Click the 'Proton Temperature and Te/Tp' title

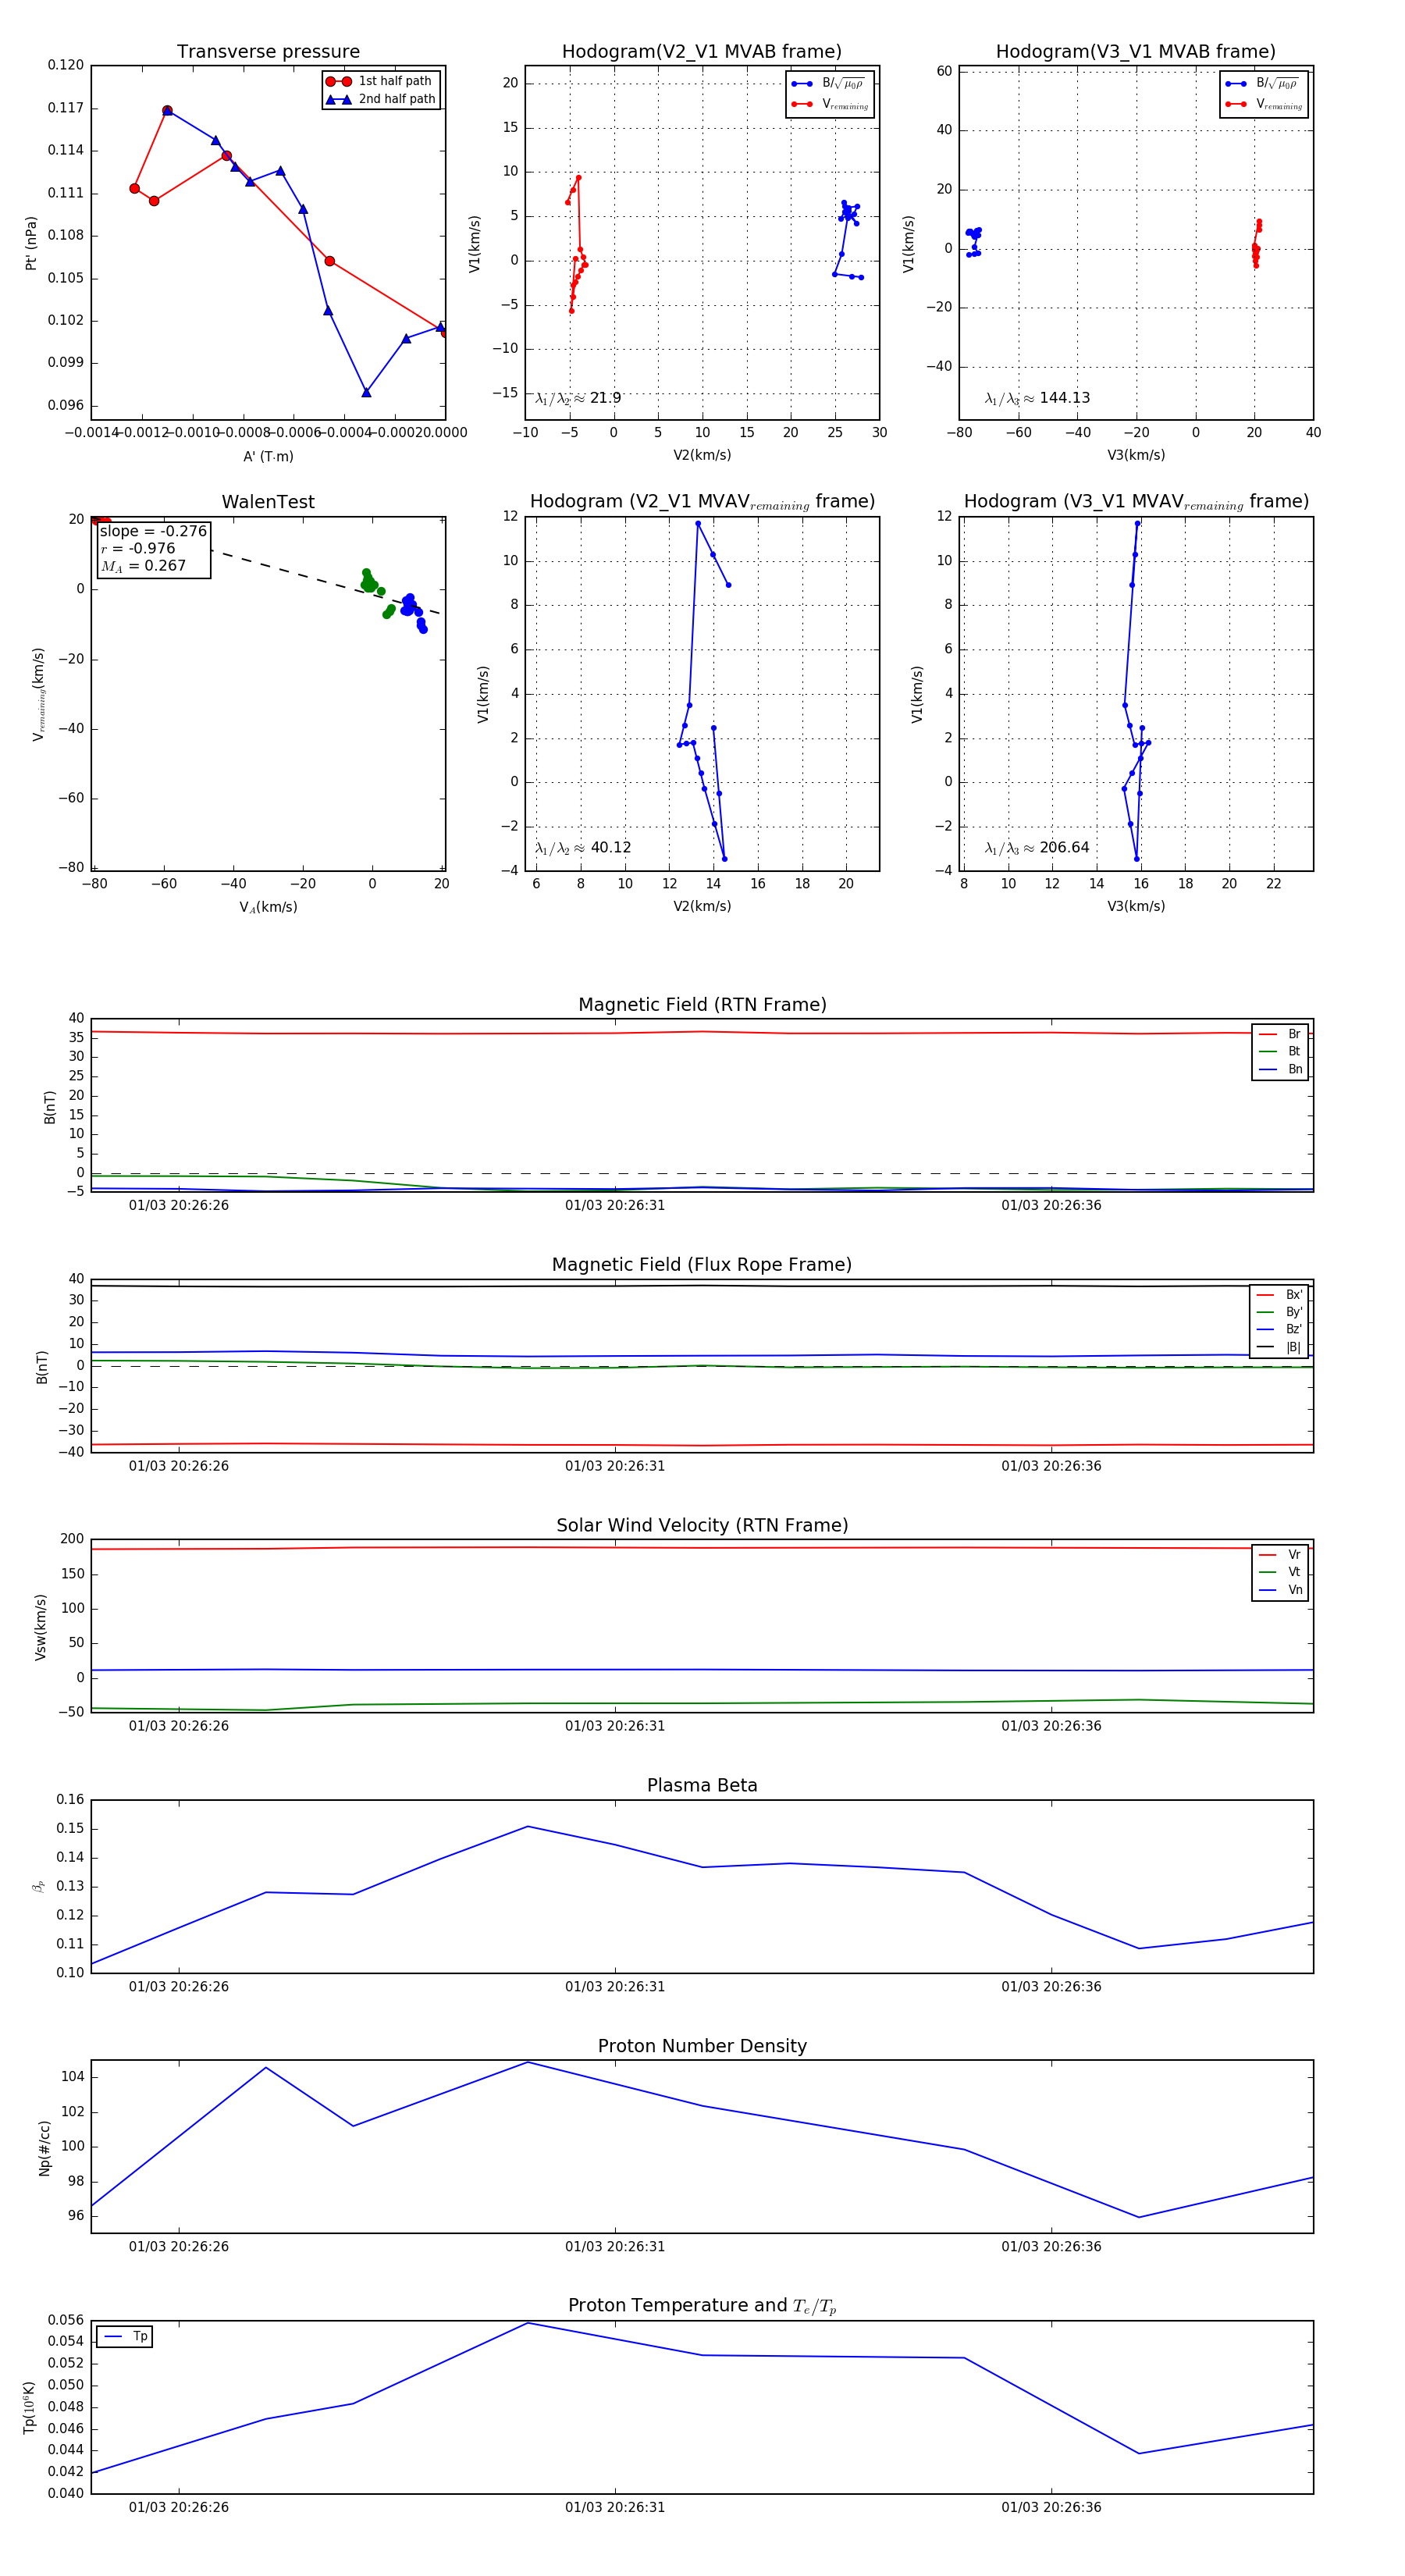[x=702, y=2306]
